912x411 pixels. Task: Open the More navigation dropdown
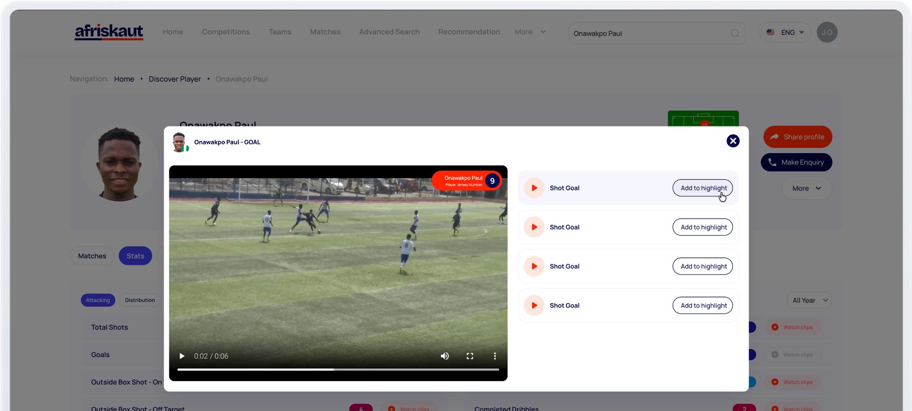point(529,32)
